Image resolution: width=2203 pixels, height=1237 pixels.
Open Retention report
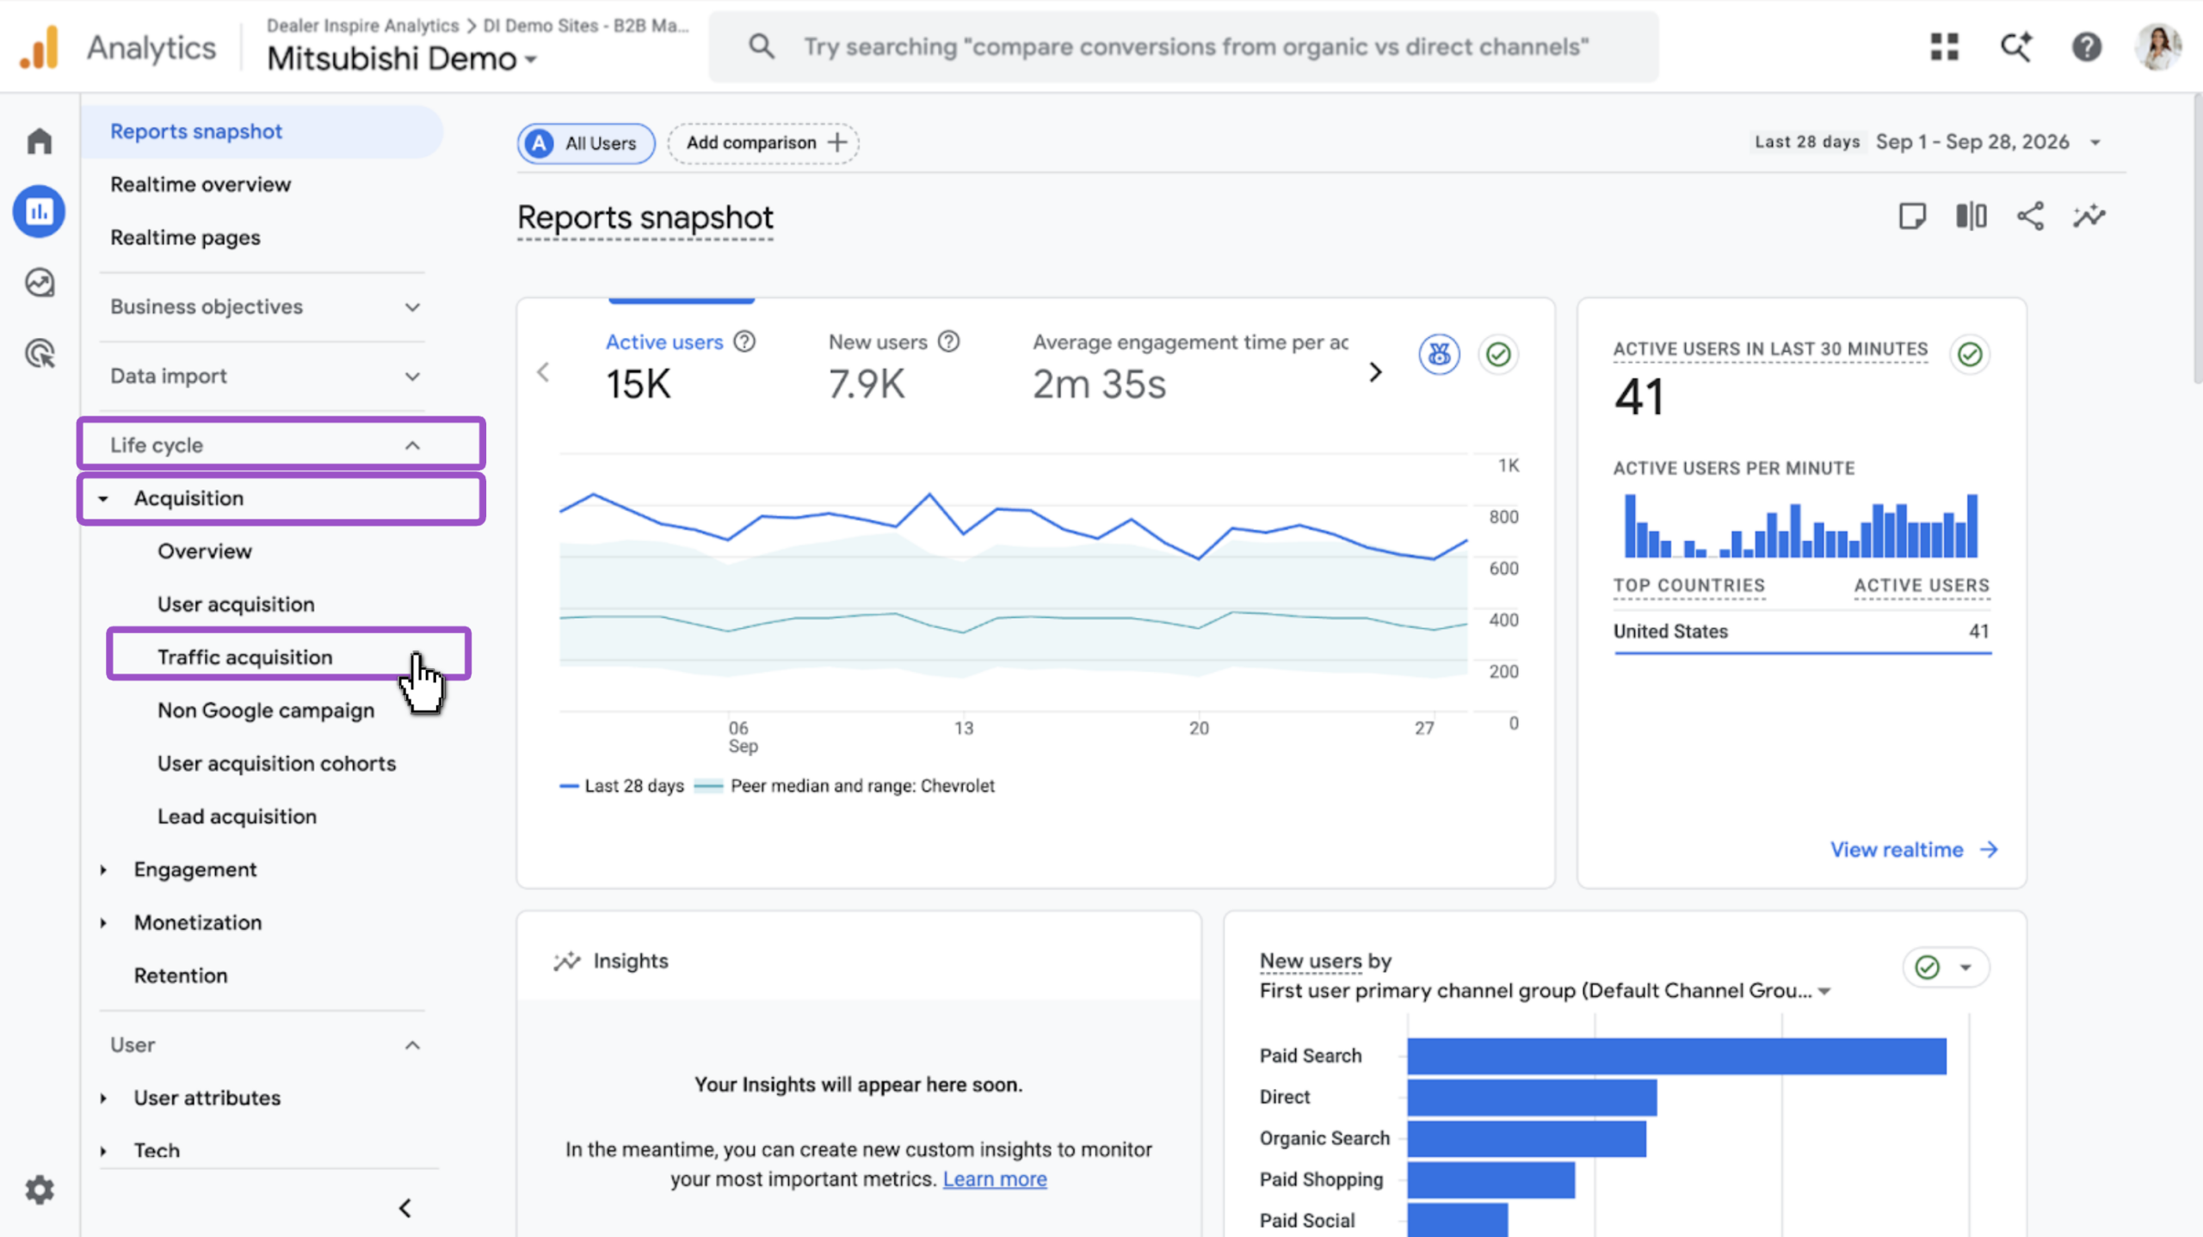pyautogui.click(x=181, y=975)
